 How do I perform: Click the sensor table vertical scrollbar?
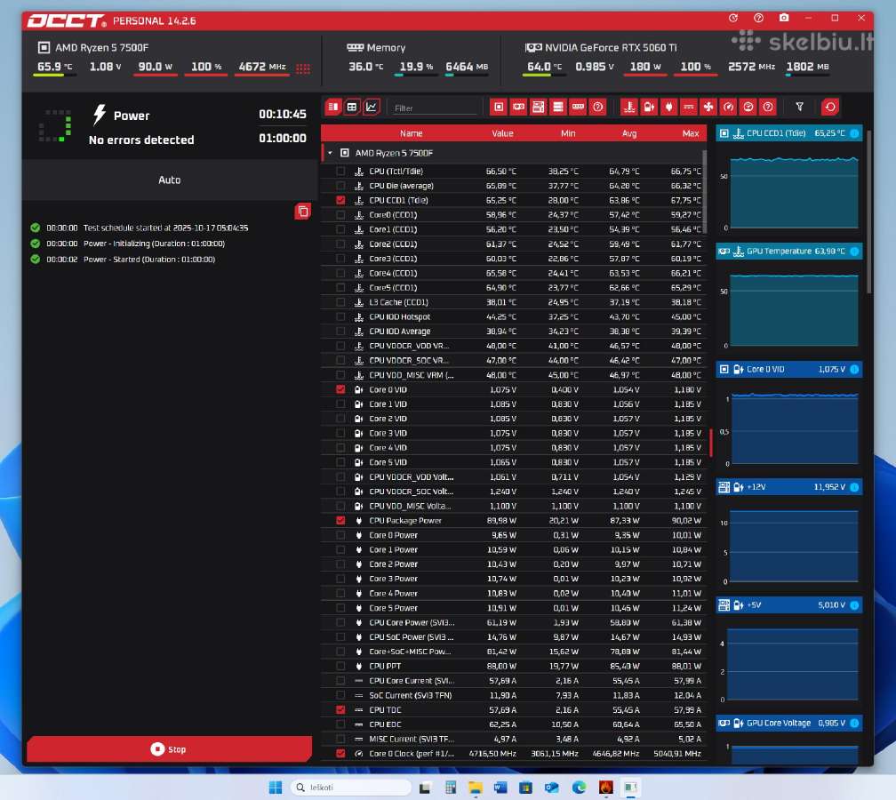click(x=704, y=191)
